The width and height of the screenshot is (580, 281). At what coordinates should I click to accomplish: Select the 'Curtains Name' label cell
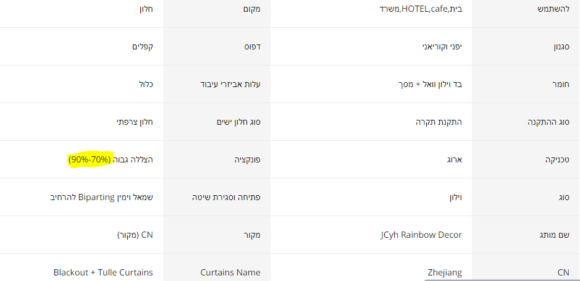(x=230, y=272)
